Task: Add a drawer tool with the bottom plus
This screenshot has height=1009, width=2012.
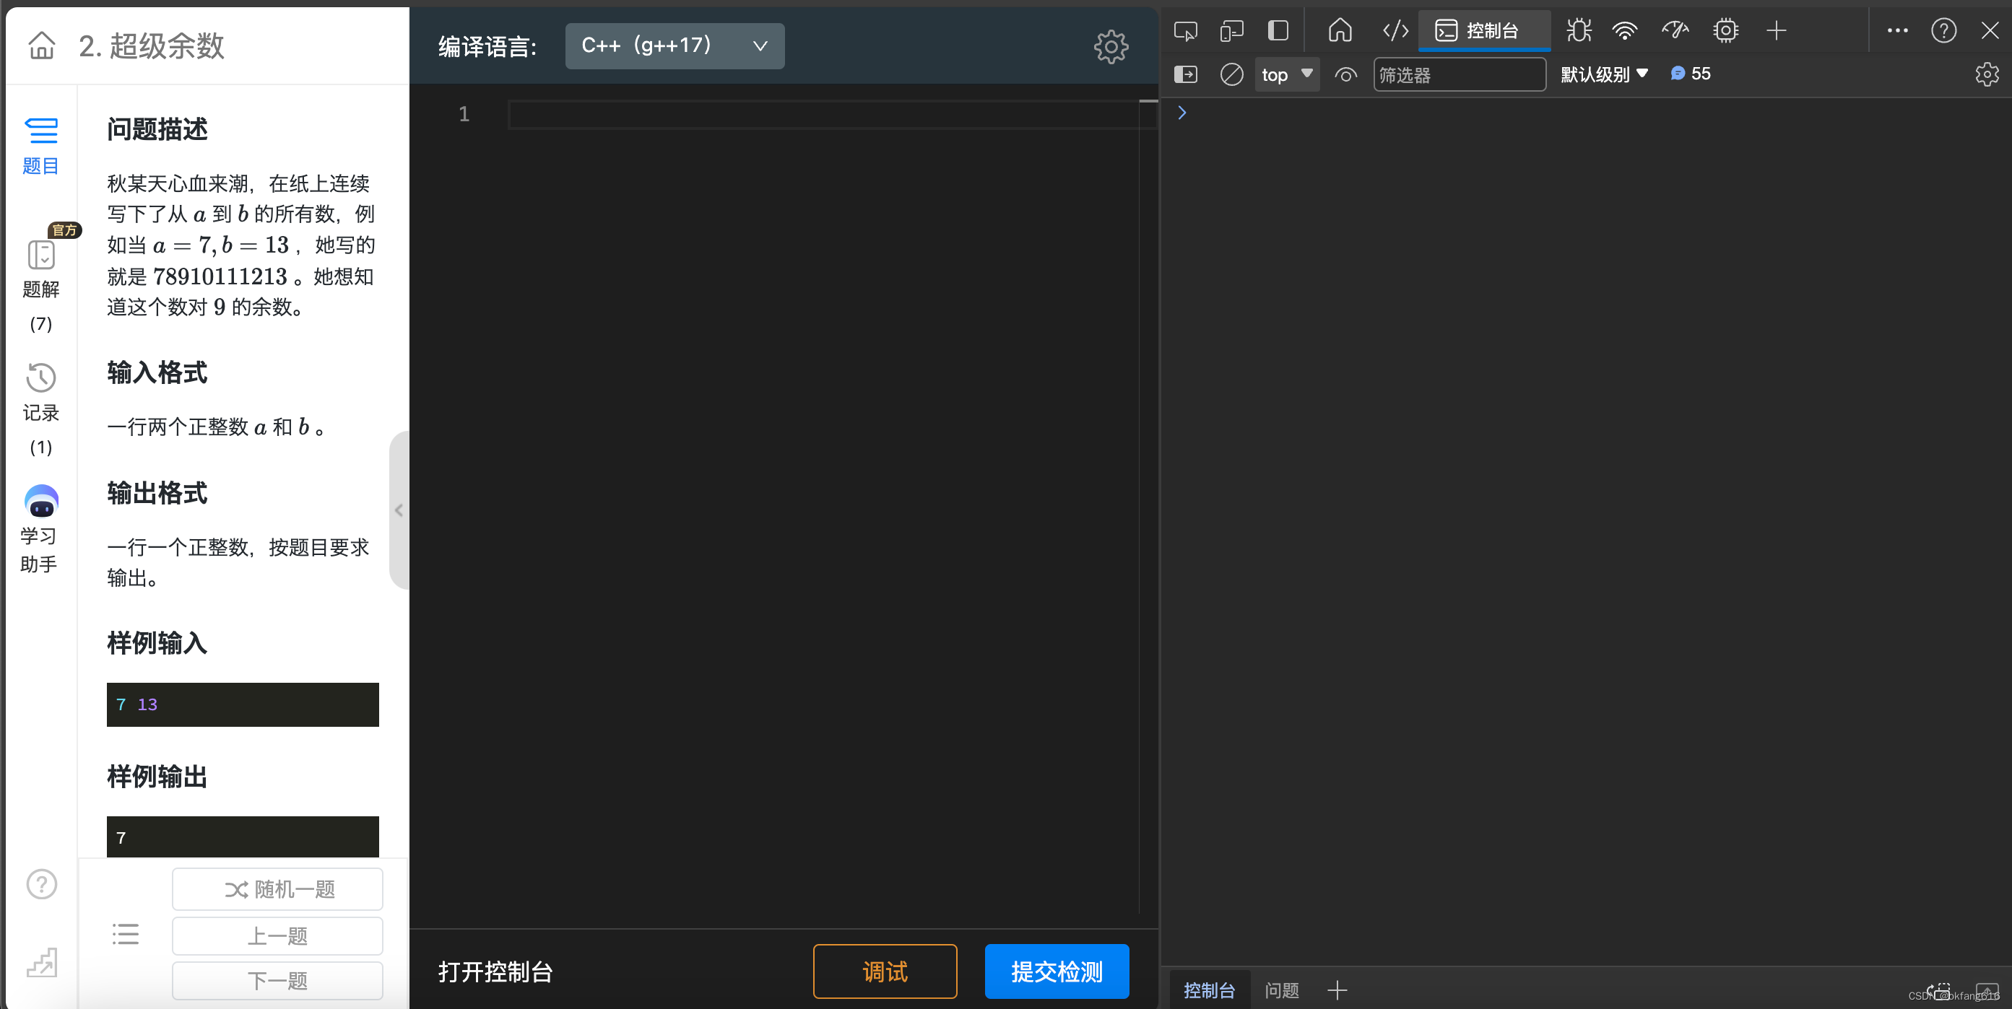Action: pyautogui.click(x=1337, y=990)
